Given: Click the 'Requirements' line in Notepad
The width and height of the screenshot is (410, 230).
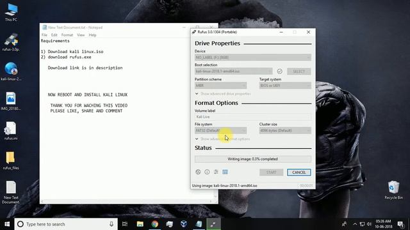Looking at the screenshot, I should point(55,41).
